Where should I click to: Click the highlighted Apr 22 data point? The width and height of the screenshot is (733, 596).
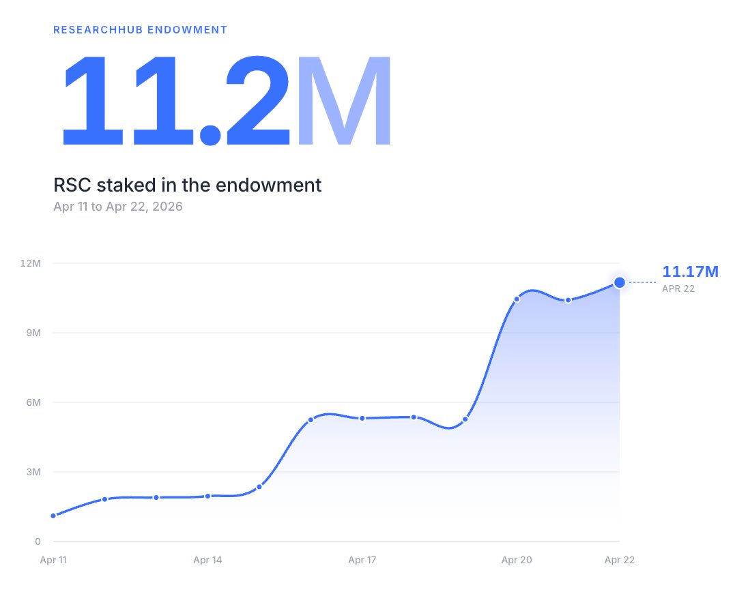620,282
